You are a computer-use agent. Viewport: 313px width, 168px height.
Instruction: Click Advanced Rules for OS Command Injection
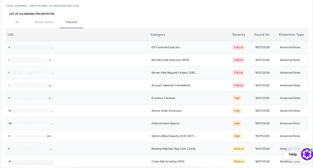[x=290, y=47]
